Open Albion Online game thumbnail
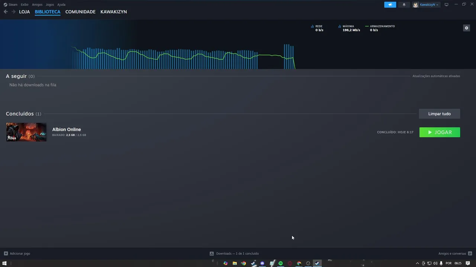 (26, 132)
